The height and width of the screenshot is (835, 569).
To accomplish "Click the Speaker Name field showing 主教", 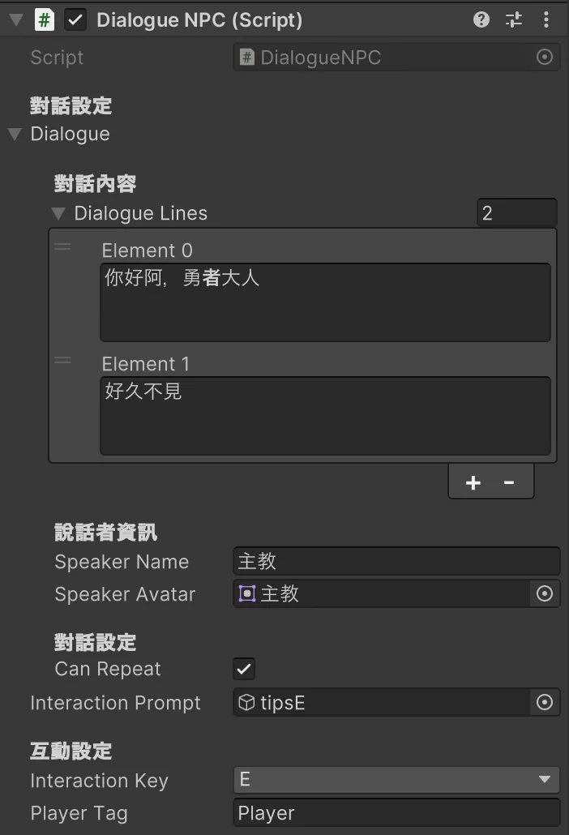I will coord(396,561).
